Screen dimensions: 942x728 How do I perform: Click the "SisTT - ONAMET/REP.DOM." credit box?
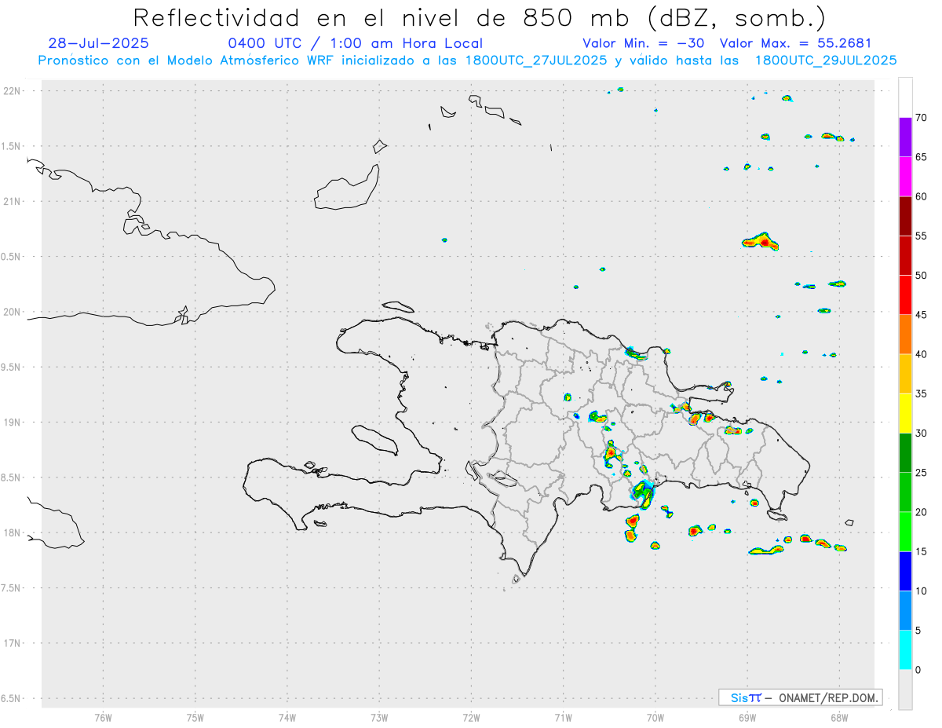pos(800,697)
